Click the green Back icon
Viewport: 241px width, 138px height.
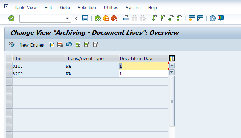(98, 18)
